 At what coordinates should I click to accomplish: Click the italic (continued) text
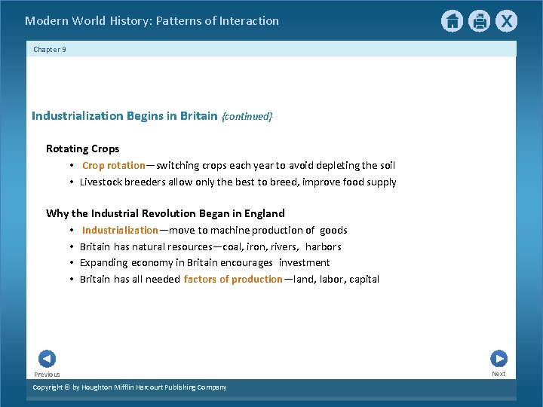pos(247,116)
